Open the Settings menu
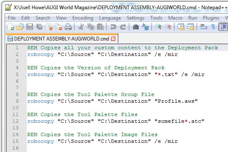This screenshot has height=152, width=228. click(136, 18)
